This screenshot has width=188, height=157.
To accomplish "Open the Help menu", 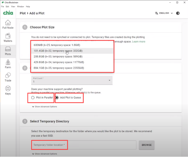I will (28, 7).
